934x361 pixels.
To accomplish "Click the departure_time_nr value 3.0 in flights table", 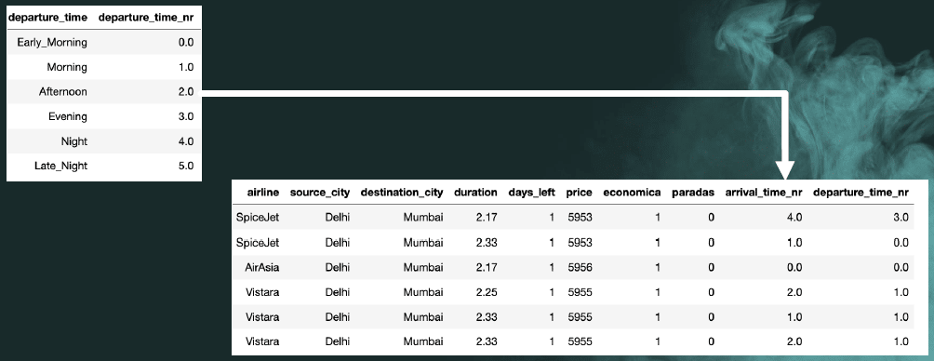I will (x=901, y=218).
